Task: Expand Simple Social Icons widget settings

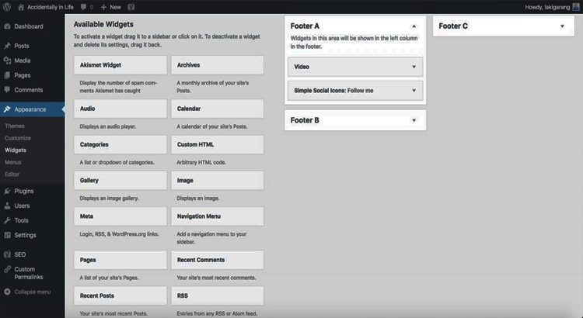Action: click(x=414, y=90)
